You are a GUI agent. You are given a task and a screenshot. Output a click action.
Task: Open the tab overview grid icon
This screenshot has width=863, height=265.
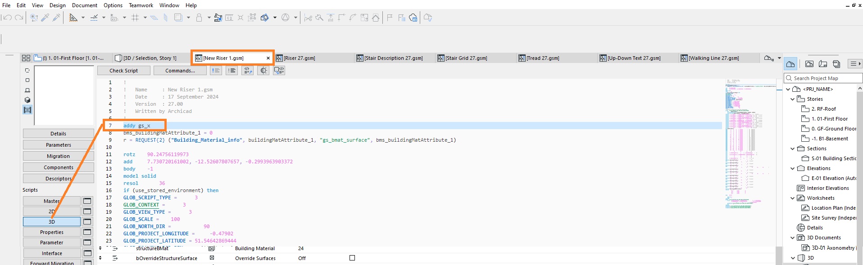point(26,58)
